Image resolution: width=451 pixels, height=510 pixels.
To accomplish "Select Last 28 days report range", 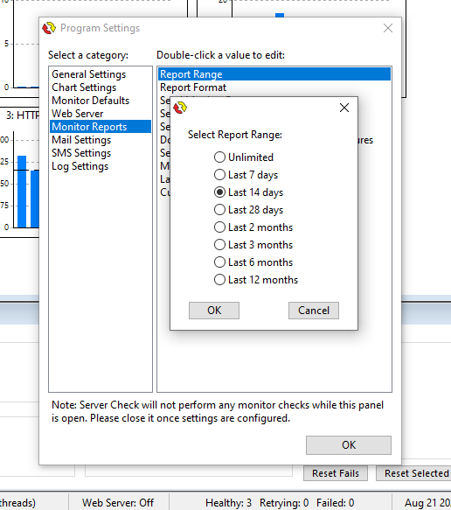I will (219, 210).
